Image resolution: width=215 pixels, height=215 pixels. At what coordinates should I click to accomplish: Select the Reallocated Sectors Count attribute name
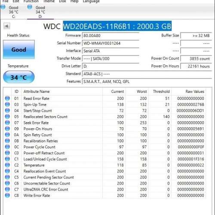point(46,117)
